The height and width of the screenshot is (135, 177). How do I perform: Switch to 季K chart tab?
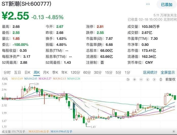(x=55, y=73)
